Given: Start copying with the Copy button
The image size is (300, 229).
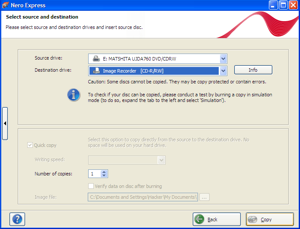Looking at the screenshot, I should tap(270, 219).
